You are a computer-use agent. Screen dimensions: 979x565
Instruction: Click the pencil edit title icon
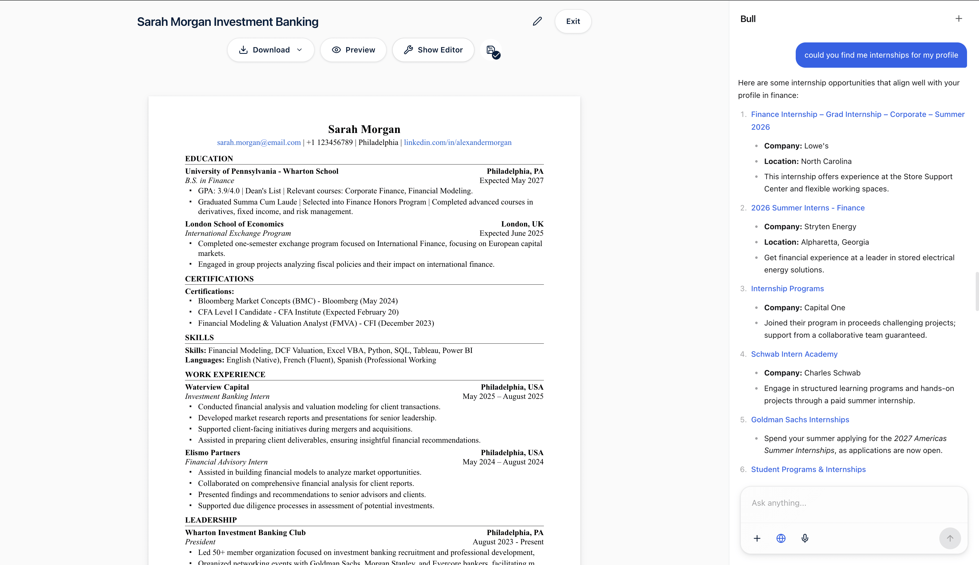tap(537, 21)
